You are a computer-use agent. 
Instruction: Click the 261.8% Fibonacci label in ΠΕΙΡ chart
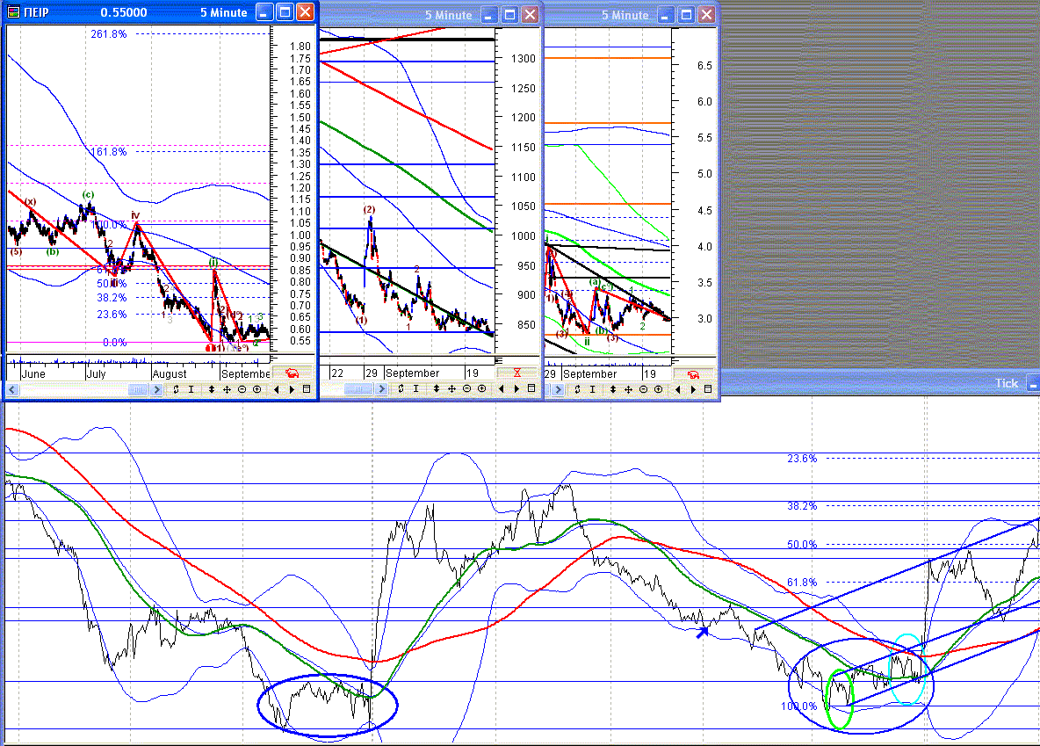click(109, 34)
